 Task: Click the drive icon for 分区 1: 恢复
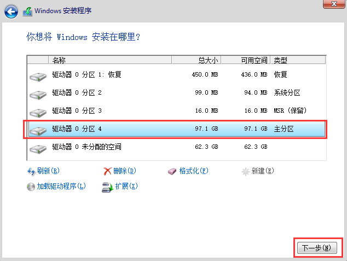[x=38, y=77]
